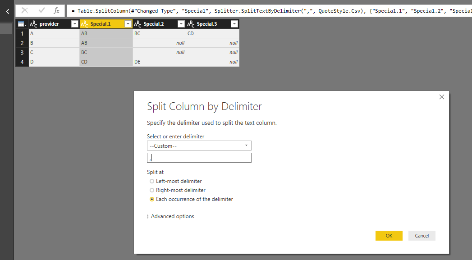Confirm the formula with the checkmark icon

pyautogui.click(x=41, y=11)
